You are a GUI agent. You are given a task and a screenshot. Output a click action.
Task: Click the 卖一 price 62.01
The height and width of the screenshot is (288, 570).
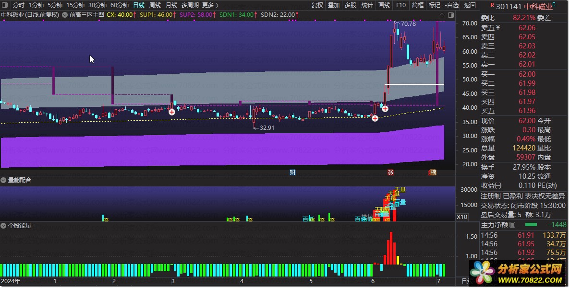point(527,64)
